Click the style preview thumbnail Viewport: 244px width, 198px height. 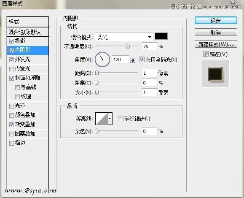[x=215, y=74]
